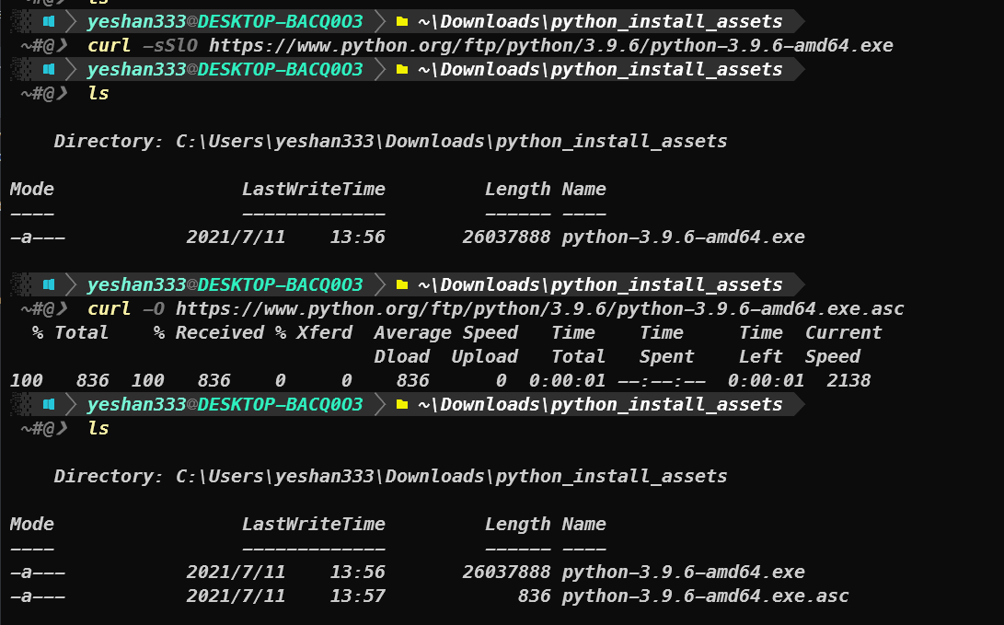The image size is (1004, 625).
Task: Click the word curl before the -sSlO flag
Action: 109,45
